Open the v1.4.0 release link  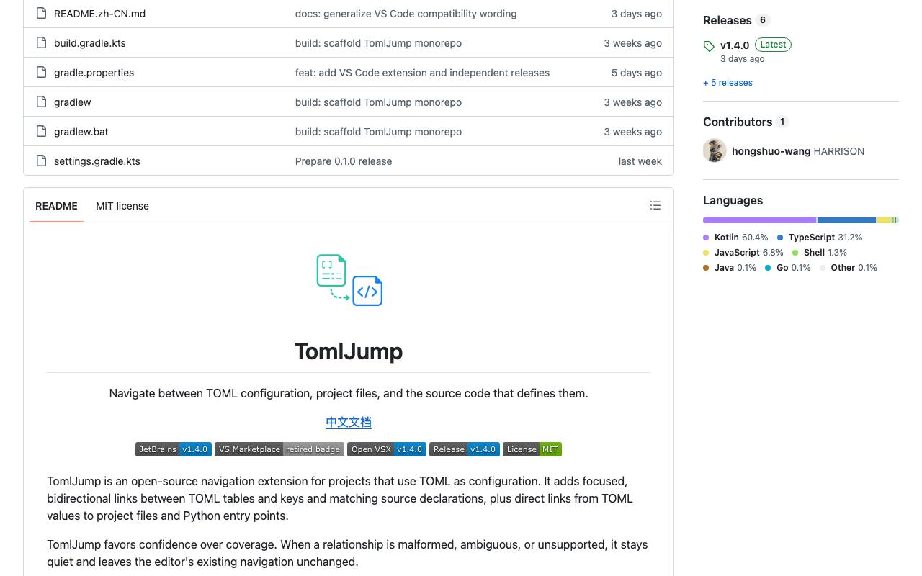click(x=735, y=45)
